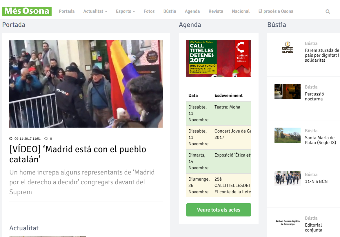Click the comment bubble icon under video
Screen dimensions: 340x237
click(46, 139)
